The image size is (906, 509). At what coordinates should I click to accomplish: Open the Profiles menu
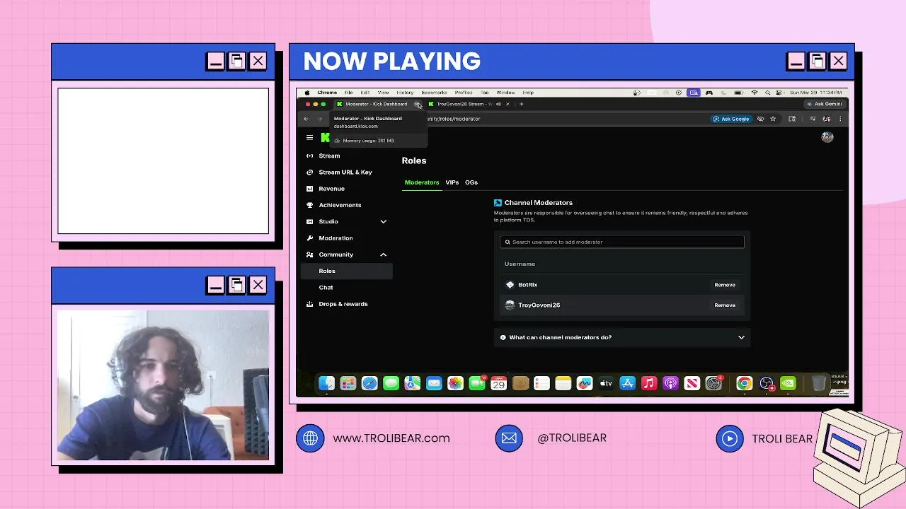pyautogui.click(x=464, y=93)
